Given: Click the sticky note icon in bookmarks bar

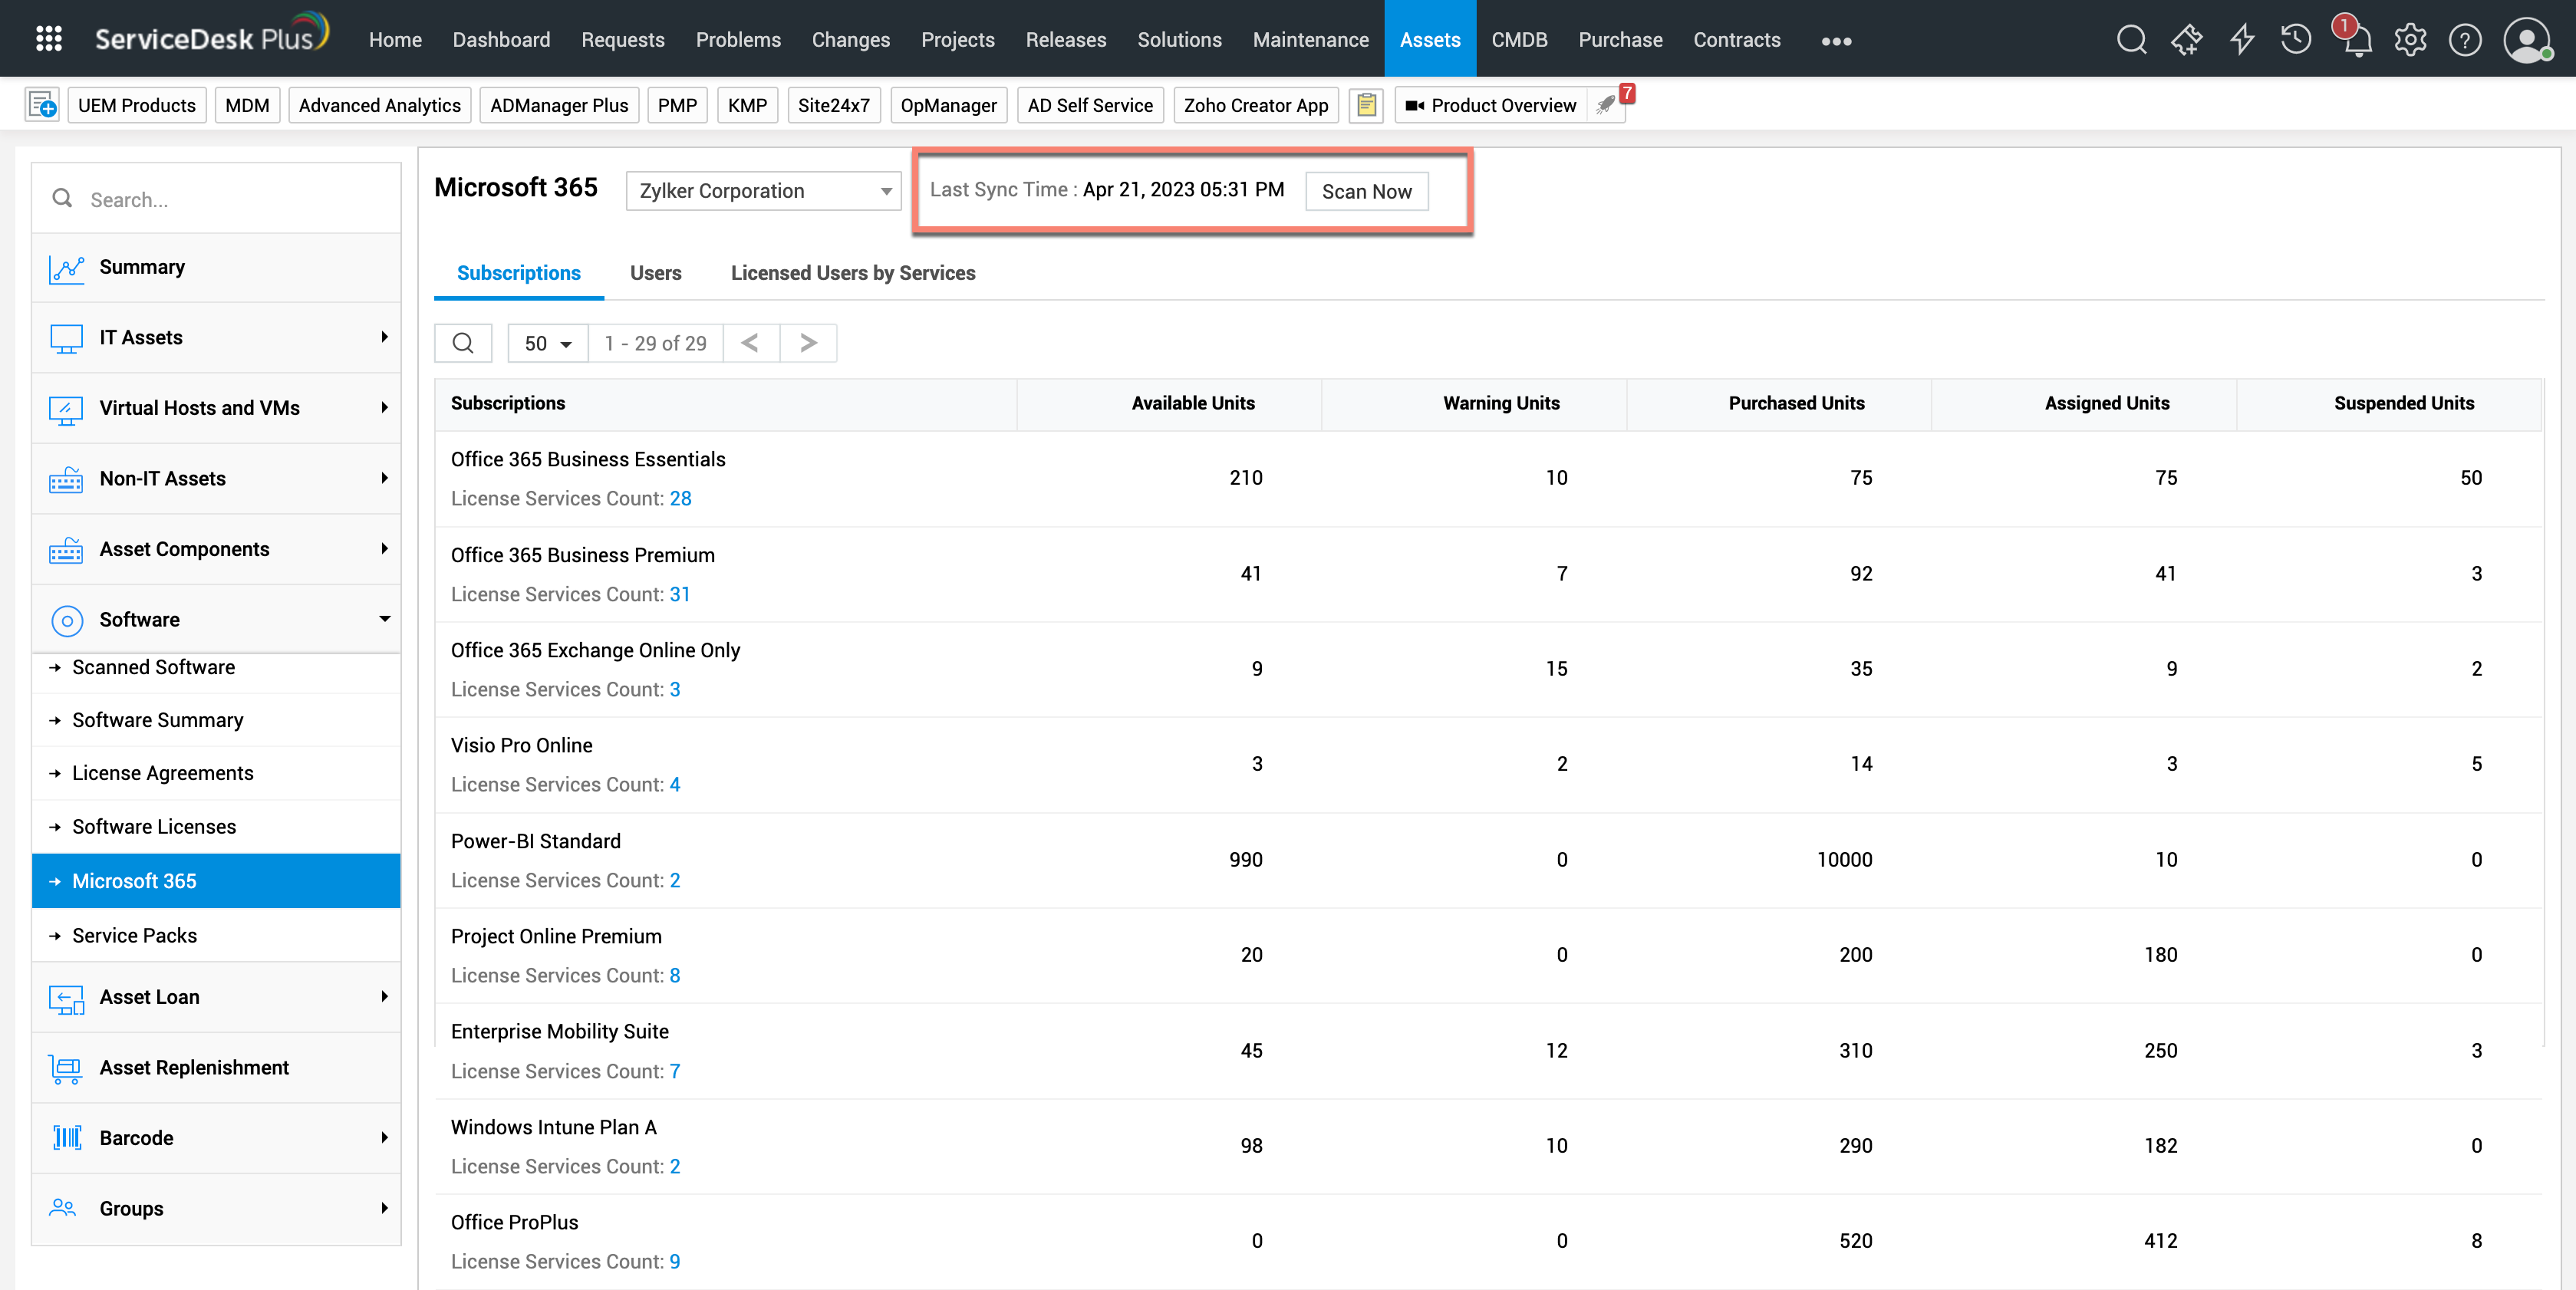Looking at the screenshot, I should pyautogui.click(x=1366, y=105).
